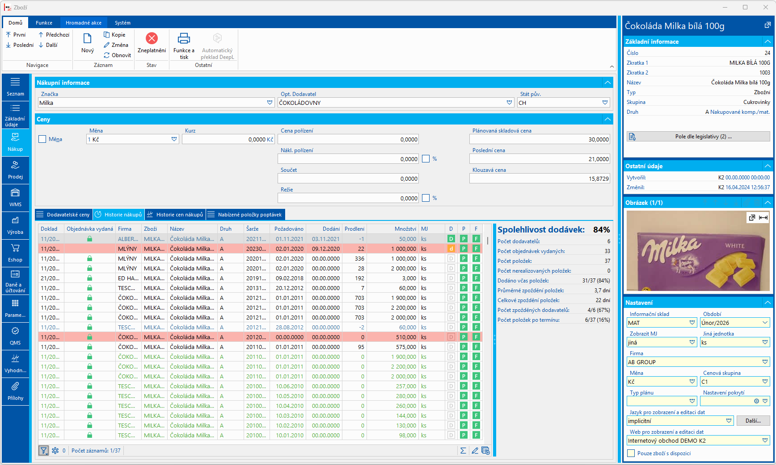This screenshot has height=465, width=776.
Task: Collapse the ribbon with the chevron
Action: [612, 66]
